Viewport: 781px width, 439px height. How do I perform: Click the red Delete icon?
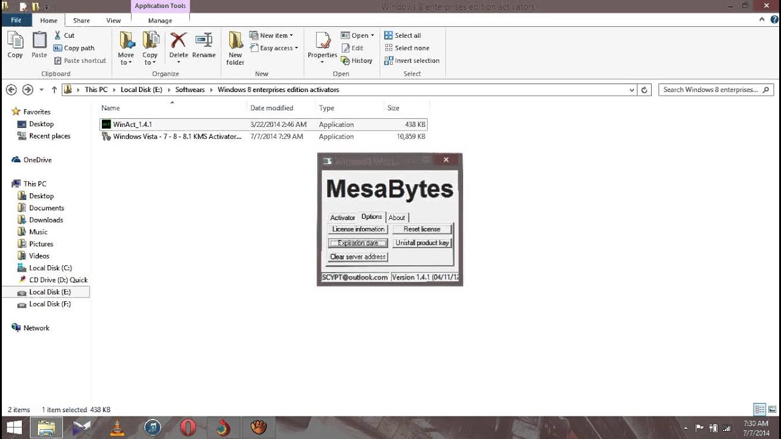(x=178, y=41)
